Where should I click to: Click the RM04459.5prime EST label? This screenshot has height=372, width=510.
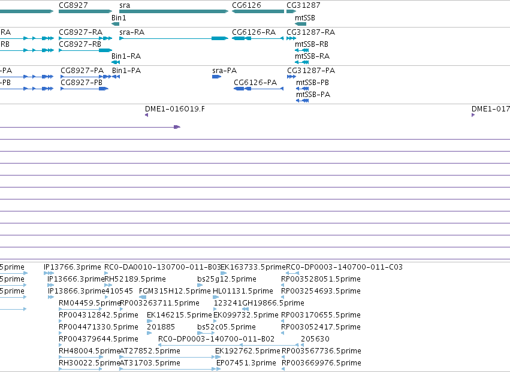90,303
